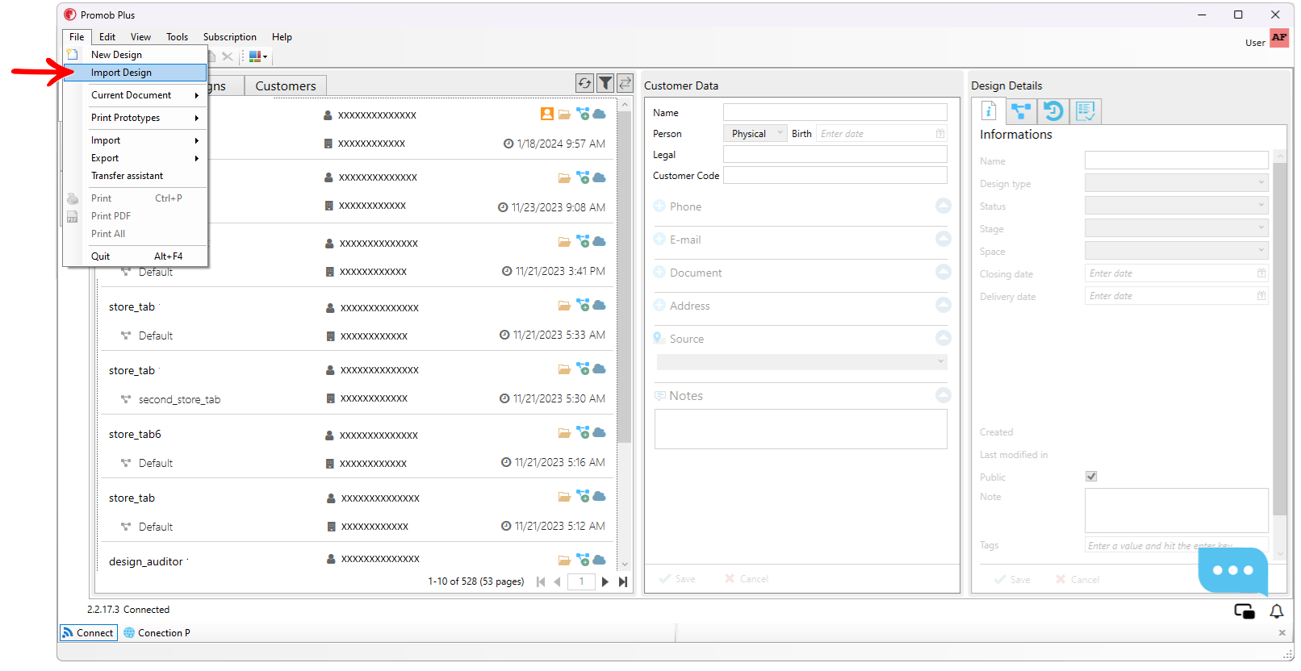This screenshot has width=1301, height=671.
Task: Click cloud icon on 1/18/2024 9:57 AM row
Action: coord(600,115)
